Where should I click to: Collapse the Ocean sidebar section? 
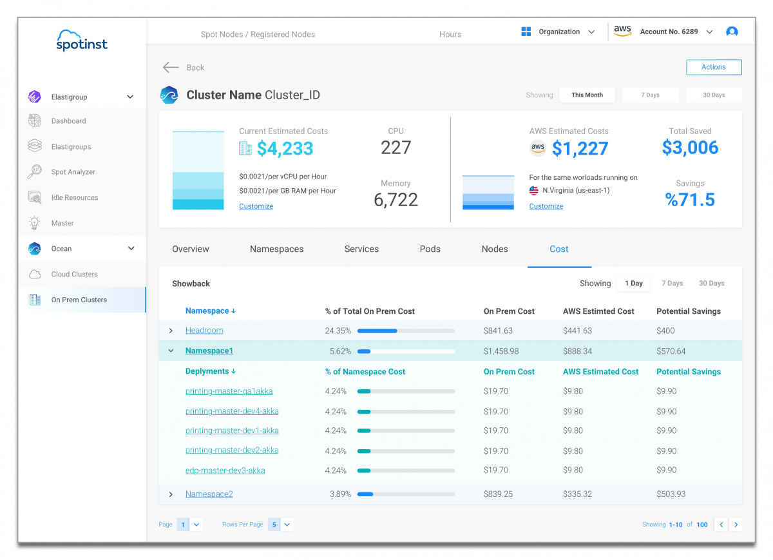click(131, 248)
